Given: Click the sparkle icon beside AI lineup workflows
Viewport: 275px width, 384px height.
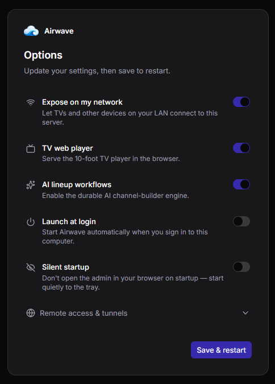Looking at the screenshot, I should [x=31, y=185].
